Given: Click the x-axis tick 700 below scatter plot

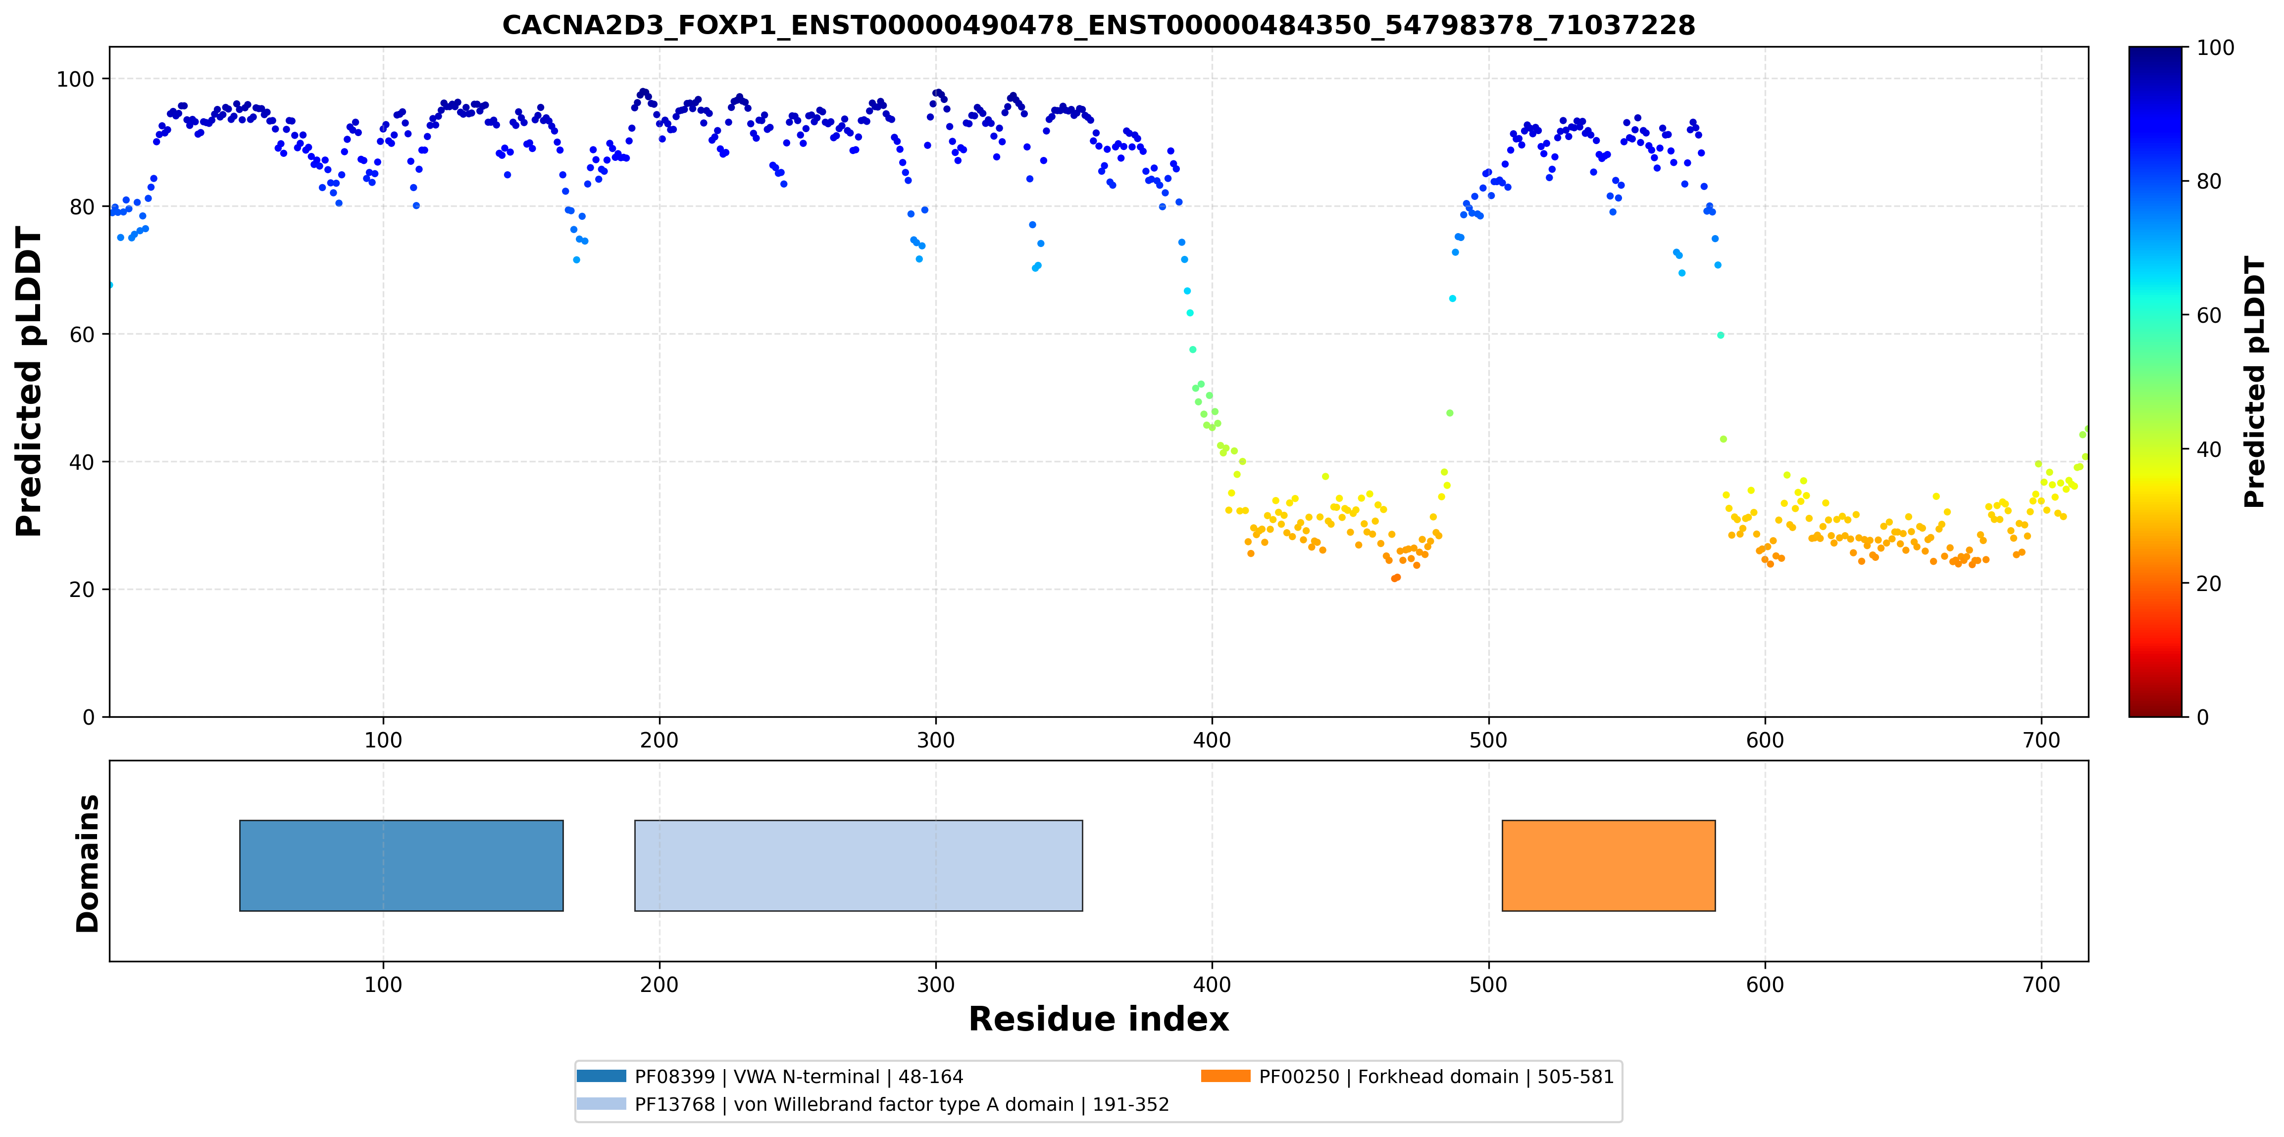Looking at the screenshot, I should [x=2041, y=740].
